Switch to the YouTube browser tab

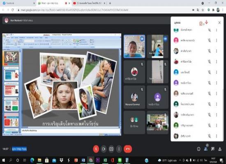[x=89, y=3]
